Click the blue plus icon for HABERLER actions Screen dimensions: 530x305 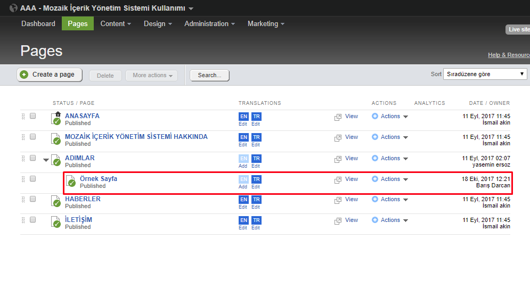(375, 199)
